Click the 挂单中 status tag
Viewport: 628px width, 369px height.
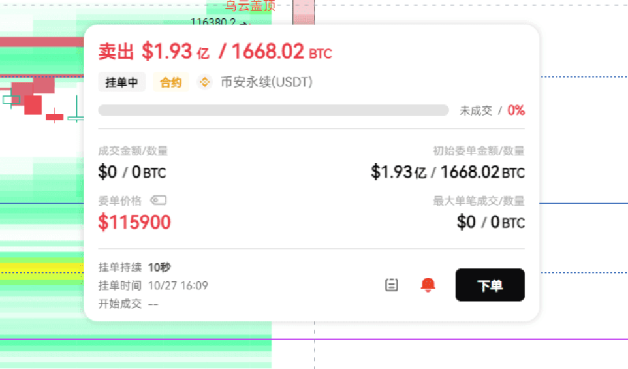click(x=122, y=82)
